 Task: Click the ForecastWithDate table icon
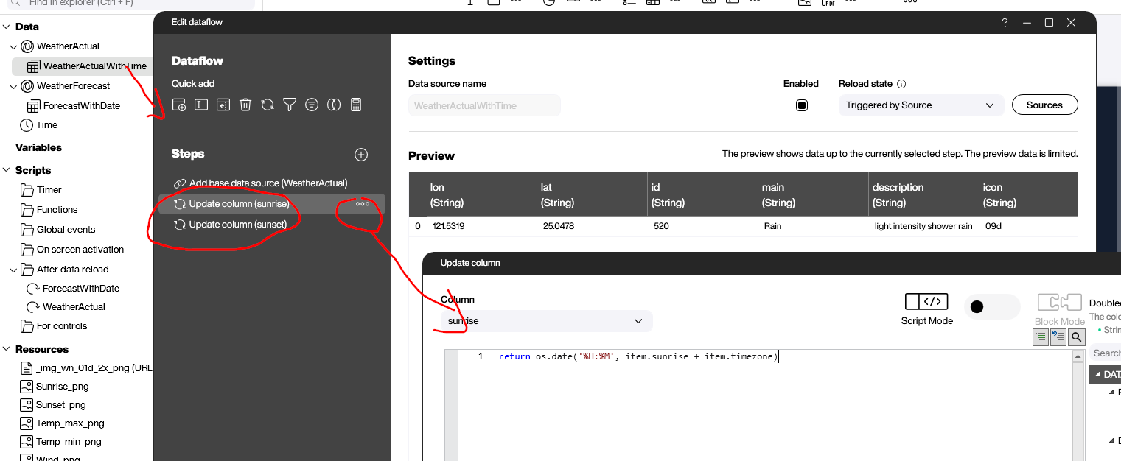pos(33,106)
